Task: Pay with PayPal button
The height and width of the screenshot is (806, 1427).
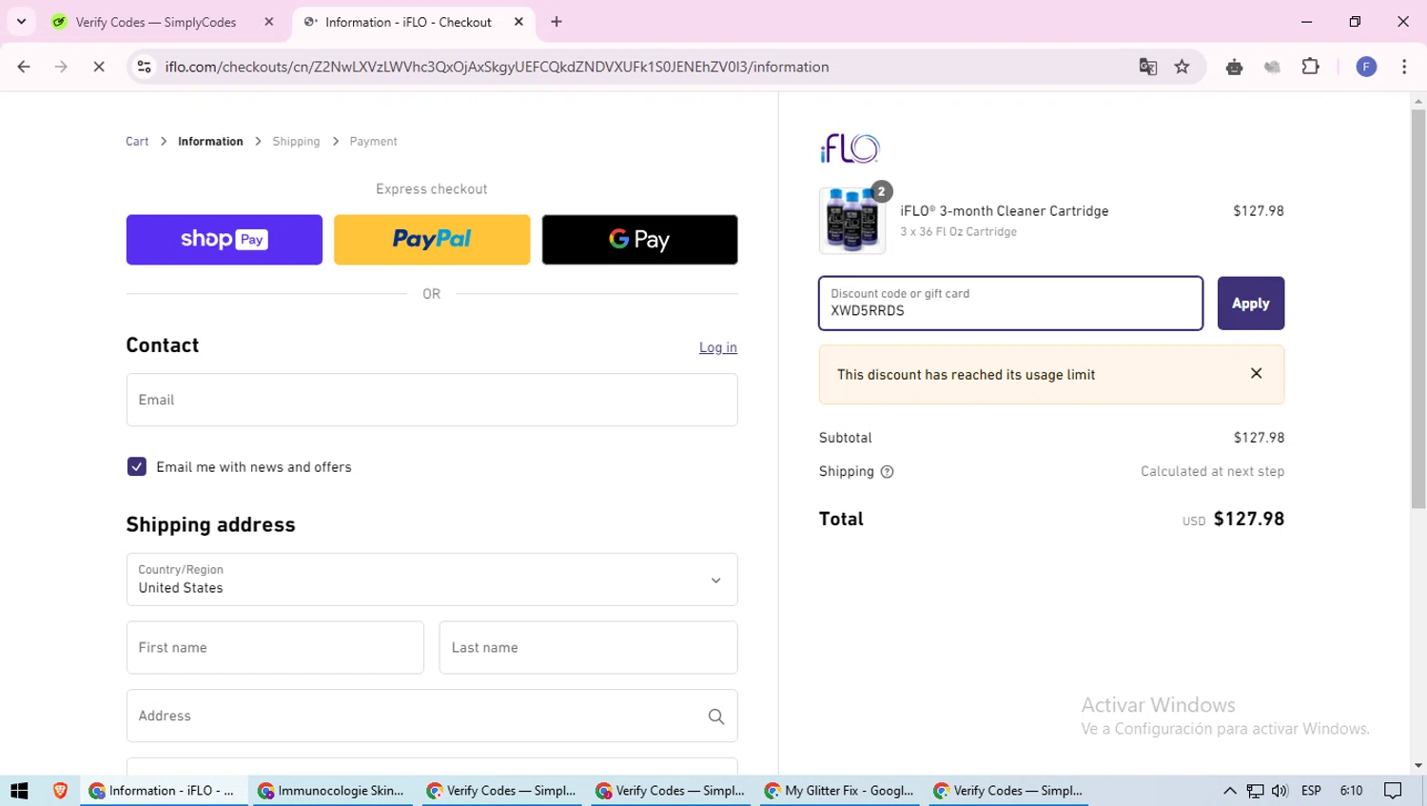Action: pos(432,239)
